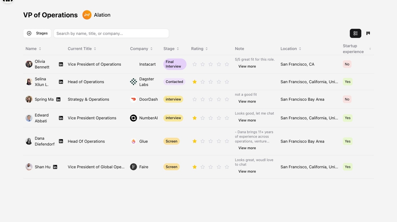The image size is (397, 222).
Task: Open Dana Diefendorf's LinkedIn icon
Action: click(61, 141)
